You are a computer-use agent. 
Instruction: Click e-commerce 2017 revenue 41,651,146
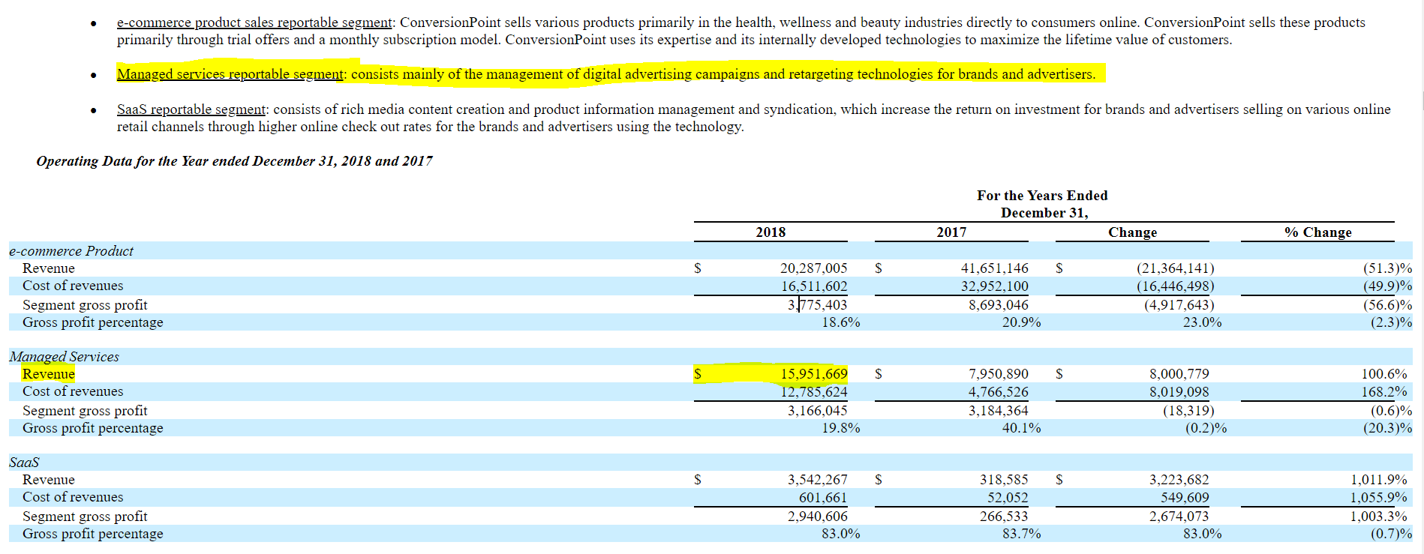(994, 268)
